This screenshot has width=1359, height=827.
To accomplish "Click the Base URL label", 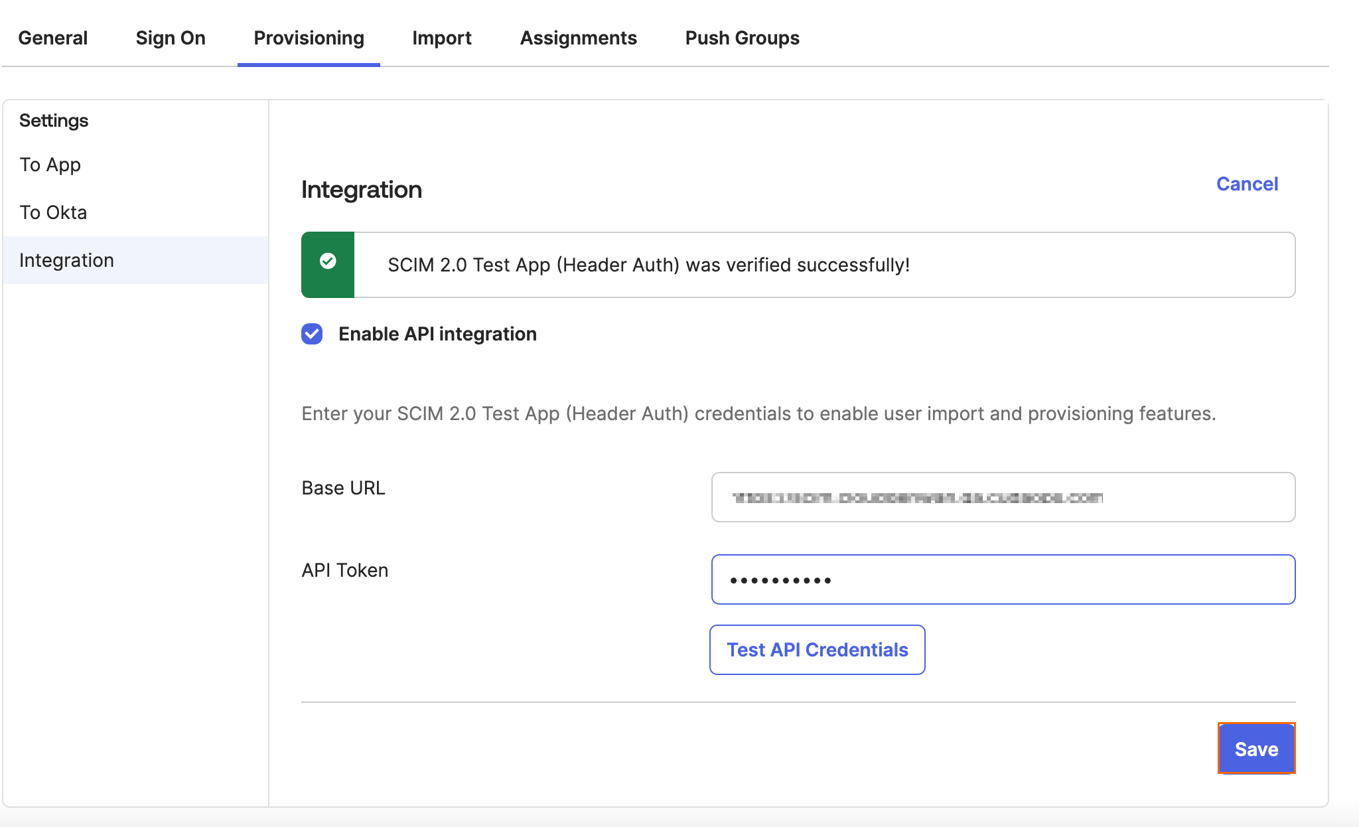I will tap(343, 488).
